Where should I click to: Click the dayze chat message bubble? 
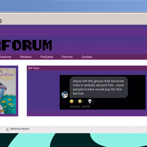[x=99, y=87]
